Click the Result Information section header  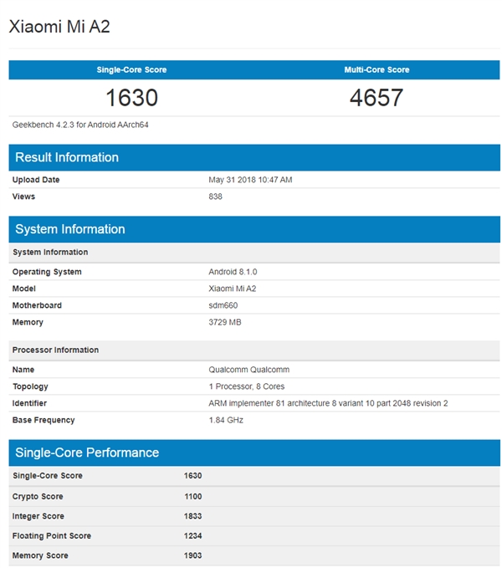(67, 157)
